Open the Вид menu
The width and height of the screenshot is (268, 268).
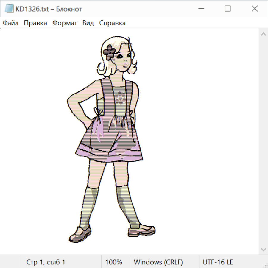click(x=88, y=23)
